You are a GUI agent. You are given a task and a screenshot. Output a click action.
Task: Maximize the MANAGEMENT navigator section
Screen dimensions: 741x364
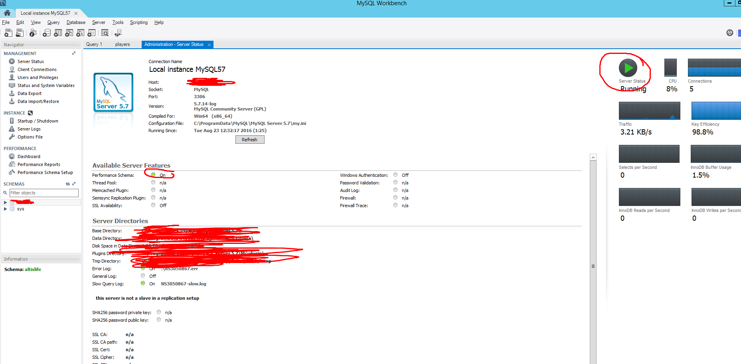(74, 53)
